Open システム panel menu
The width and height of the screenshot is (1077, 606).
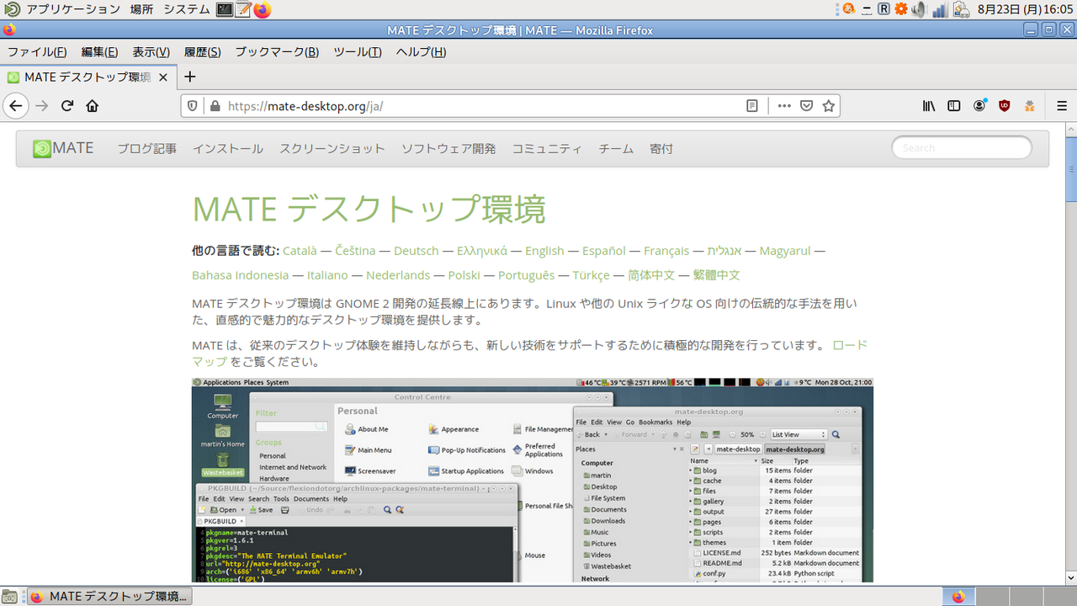(x=186, y=9)
